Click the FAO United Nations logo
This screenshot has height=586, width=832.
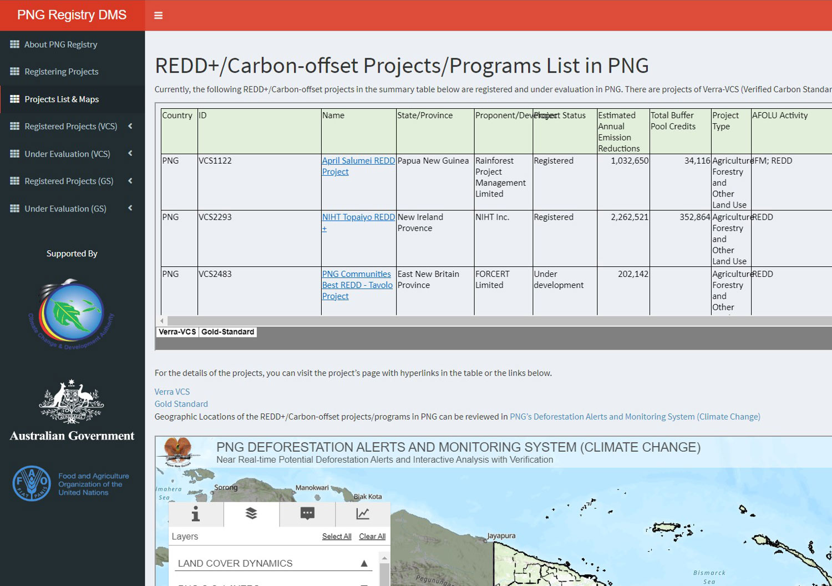(x=71, y=484)
